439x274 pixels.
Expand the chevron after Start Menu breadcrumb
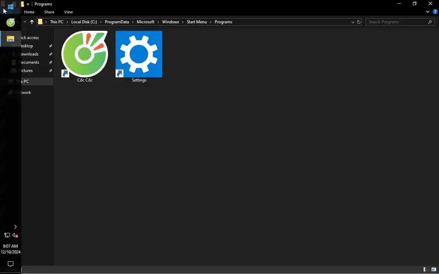211,22
